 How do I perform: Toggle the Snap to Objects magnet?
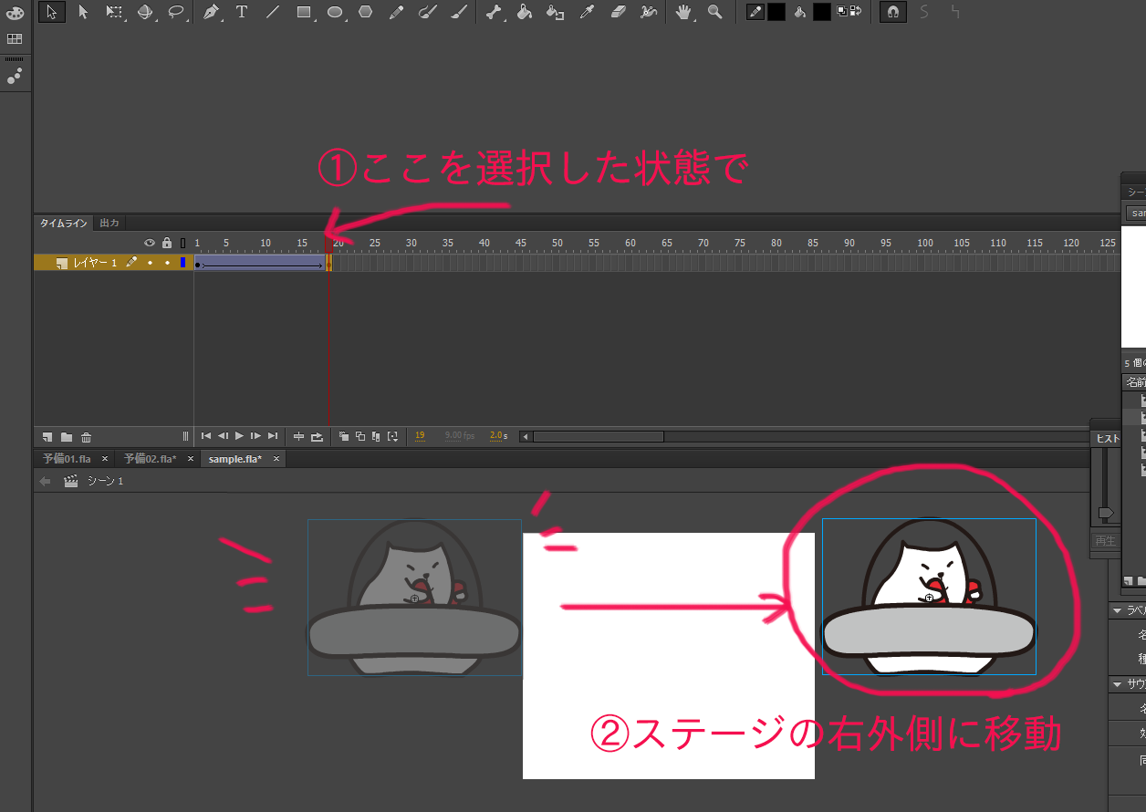pyautogui.click(x=893, y=12)
